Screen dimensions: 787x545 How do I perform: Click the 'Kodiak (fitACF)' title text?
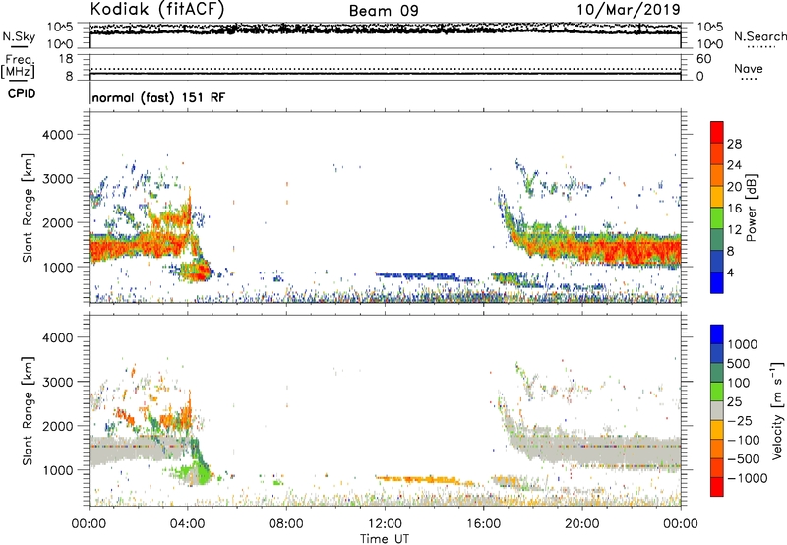157,9
